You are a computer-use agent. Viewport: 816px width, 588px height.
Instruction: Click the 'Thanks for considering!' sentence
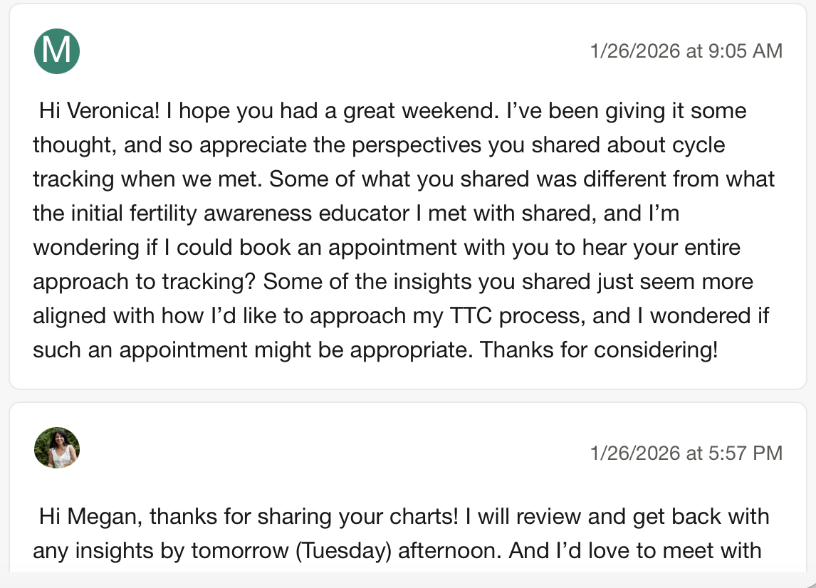[x=598, y=350]
